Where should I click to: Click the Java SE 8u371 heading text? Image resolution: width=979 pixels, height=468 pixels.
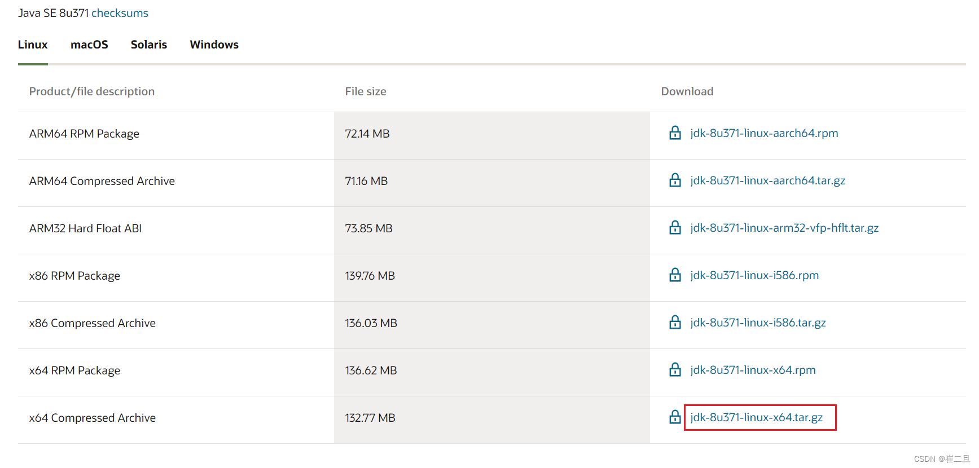click(x=53, y=13)
